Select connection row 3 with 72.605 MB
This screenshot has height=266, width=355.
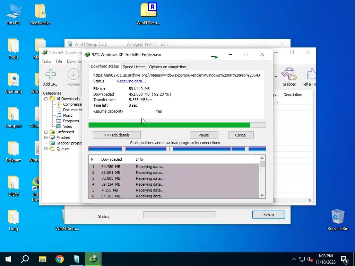174,178
